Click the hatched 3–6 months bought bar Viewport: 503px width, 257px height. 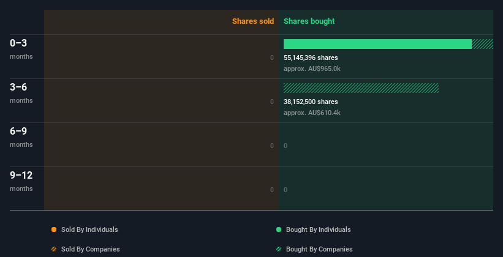361,88
